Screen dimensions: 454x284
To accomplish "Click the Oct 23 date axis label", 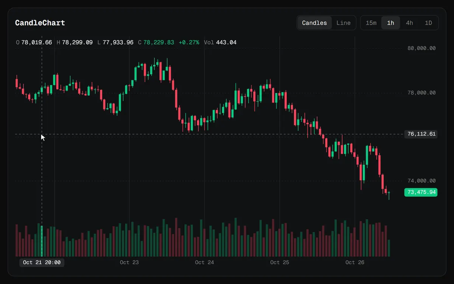I will tap(129, 262).
